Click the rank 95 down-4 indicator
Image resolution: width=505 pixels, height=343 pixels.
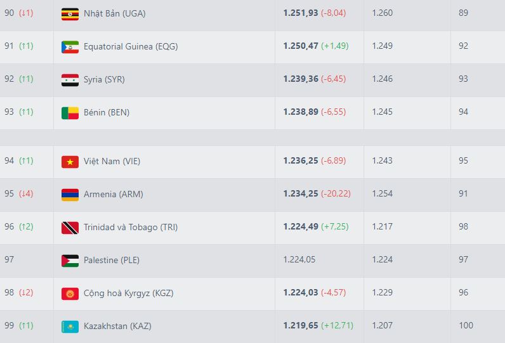(x=26, y=194)
